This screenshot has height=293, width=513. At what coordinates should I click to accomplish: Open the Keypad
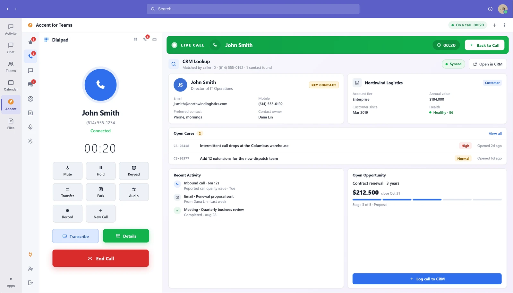[x=134, y=171]
